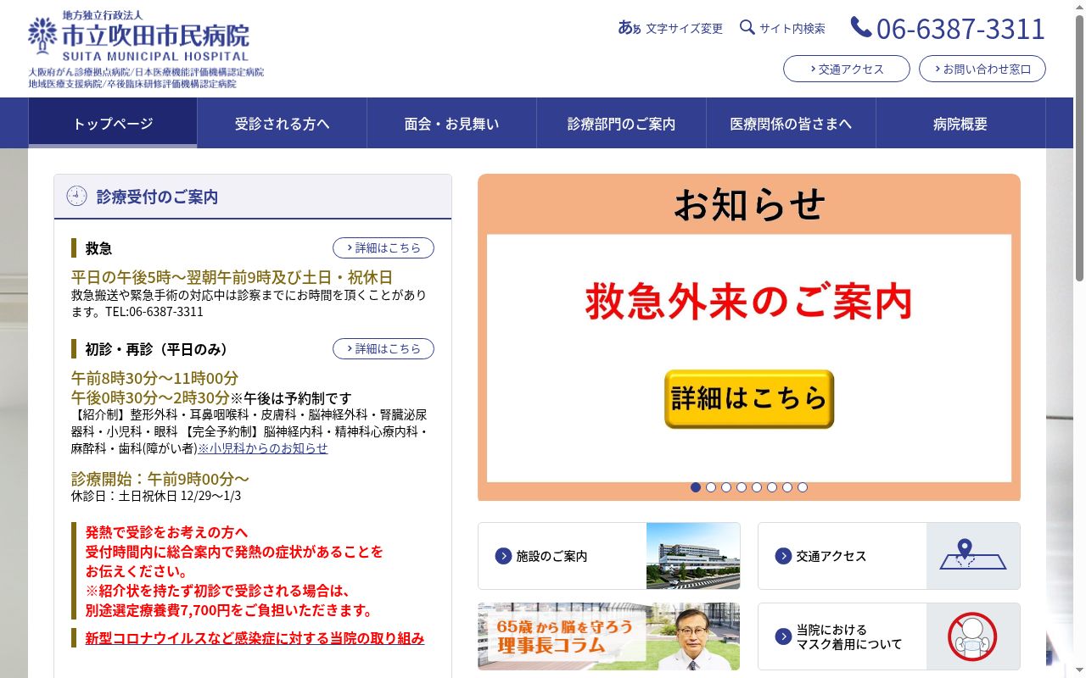Click the サイト内検索 text
The width and height of the screenshot is (1086, 678).
click(792, 28)
